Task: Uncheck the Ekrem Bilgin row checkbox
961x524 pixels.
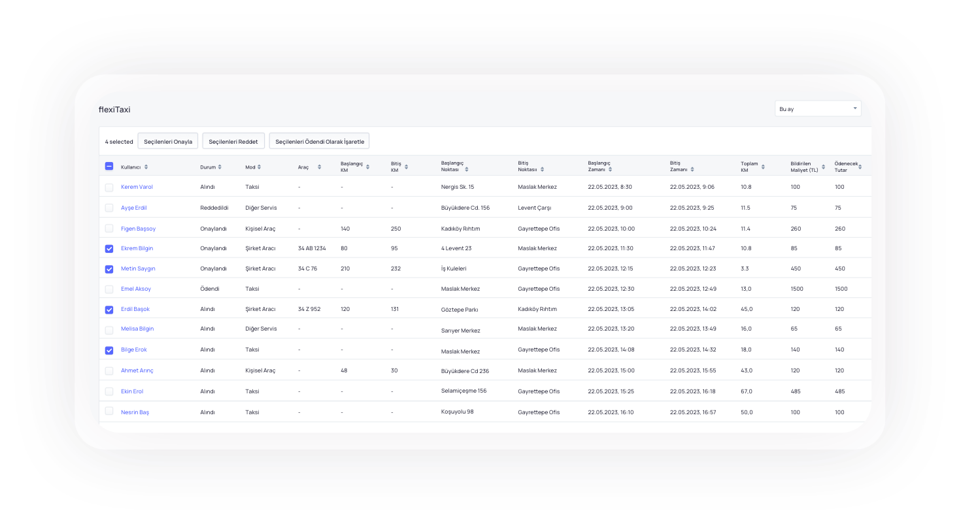Action: (109, 249)
